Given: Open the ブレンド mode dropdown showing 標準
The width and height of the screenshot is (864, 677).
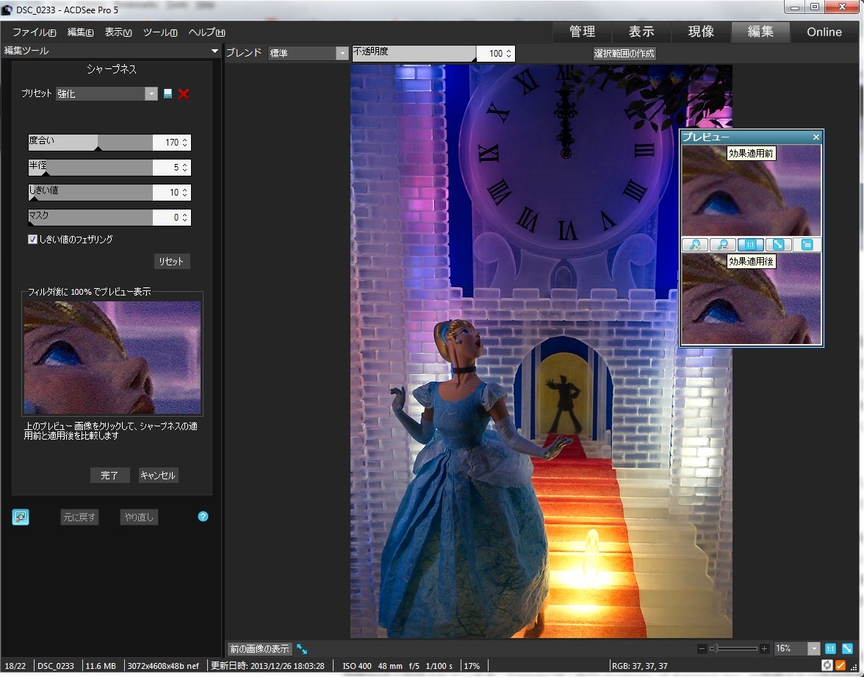Looking at the screenshot, I should (x=342, y=53).
